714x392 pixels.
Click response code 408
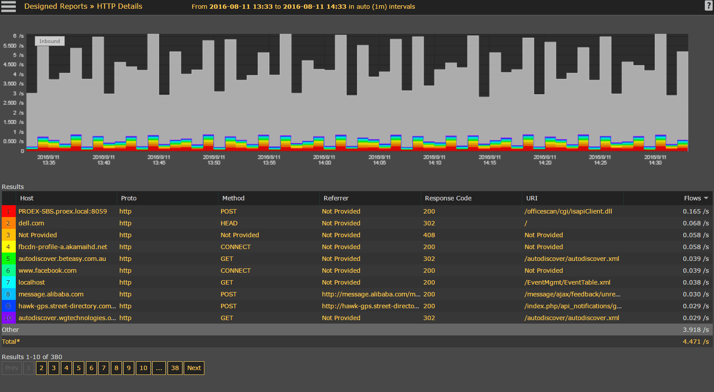click(429, 235)
